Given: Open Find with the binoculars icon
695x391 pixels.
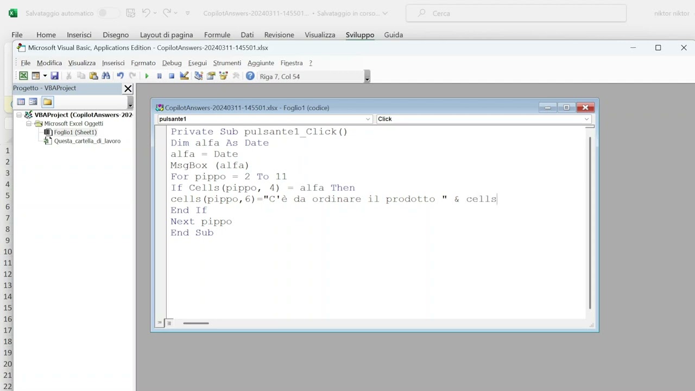Looking at the screenshot, I should coord(106,76).
